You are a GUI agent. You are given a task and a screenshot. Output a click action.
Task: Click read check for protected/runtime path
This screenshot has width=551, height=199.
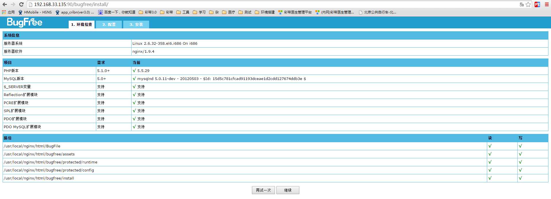click(490, 162)
